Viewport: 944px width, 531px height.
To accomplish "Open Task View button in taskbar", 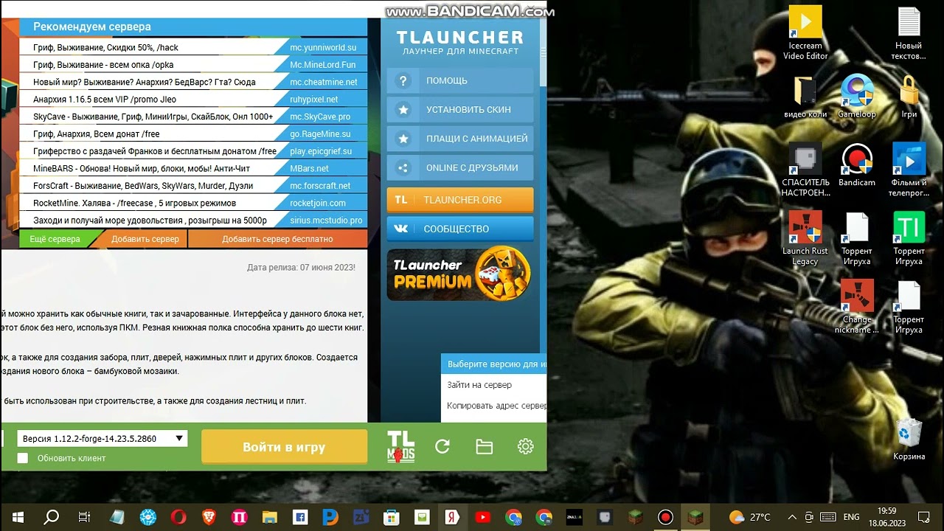I will (x=84, y=517).
